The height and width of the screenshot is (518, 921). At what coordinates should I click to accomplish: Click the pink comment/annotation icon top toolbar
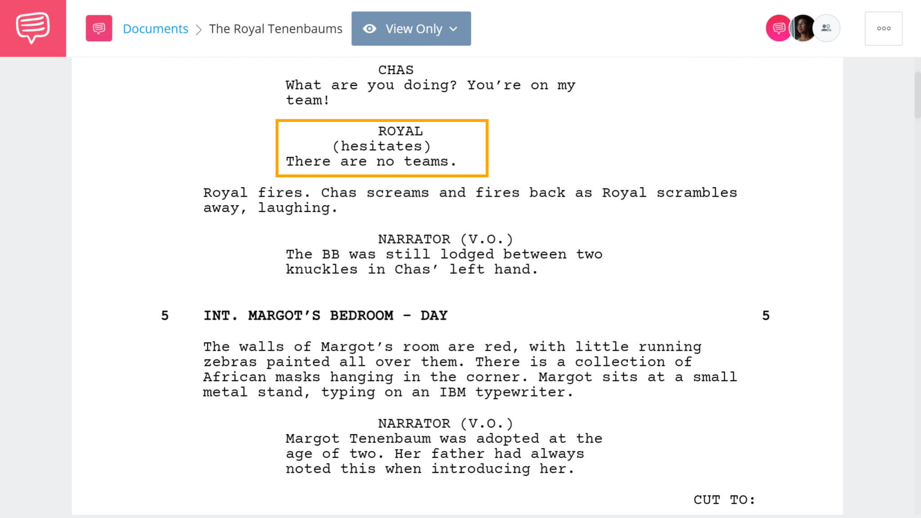click(x=98, y=28)
